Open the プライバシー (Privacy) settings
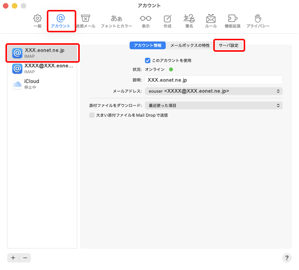Screen dimensions: 299x270 pos(258,20)
